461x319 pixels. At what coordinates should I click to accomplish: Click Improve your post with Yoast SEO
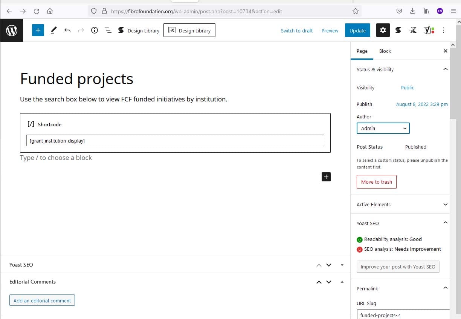398,267
